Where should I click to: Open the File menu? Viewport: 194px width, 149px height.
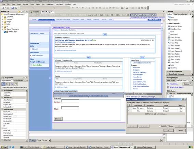3,4
